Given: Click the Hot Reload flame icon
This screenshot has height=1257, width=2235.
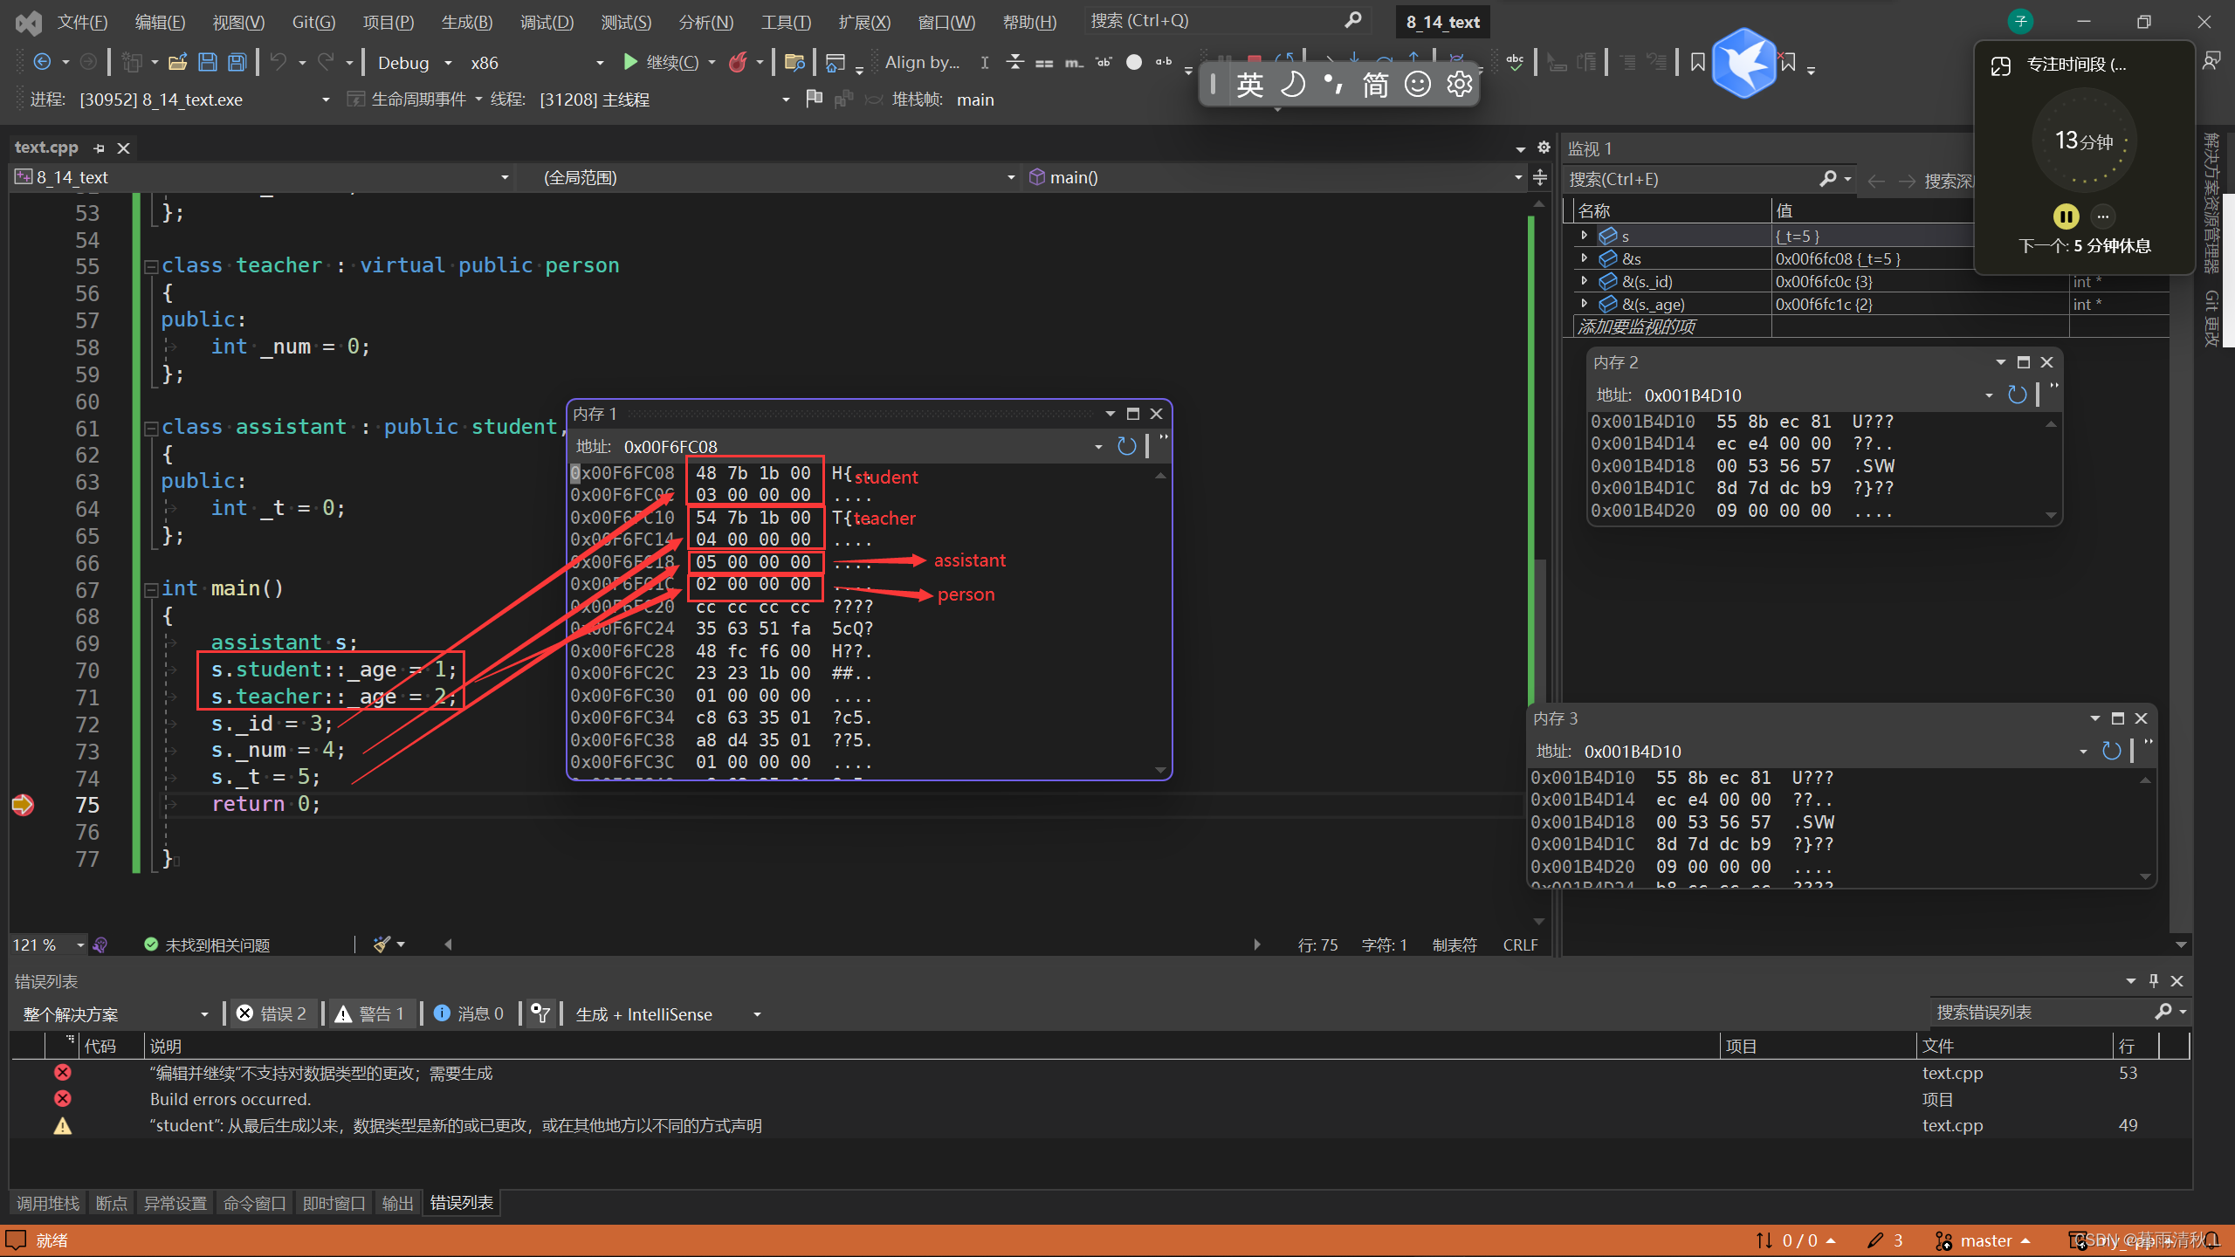Looking at the screenshot, I should point(738,62).
